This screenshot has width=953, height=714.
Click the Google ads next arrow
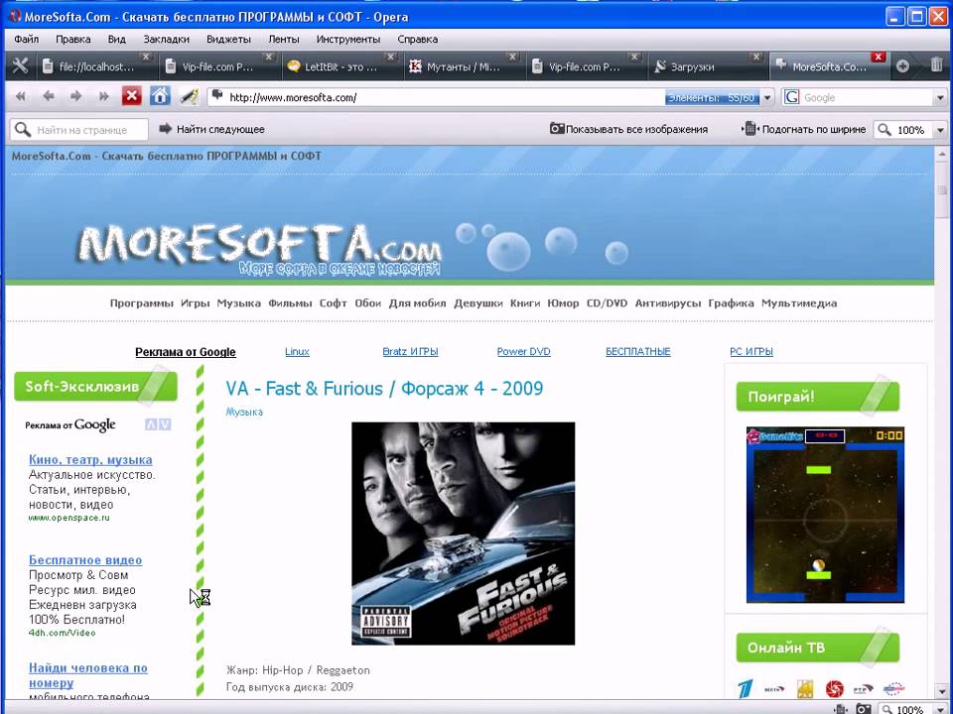point(165,425)
